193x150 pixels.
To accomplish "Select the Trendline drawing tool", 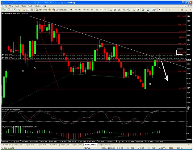I will (178, 10).
